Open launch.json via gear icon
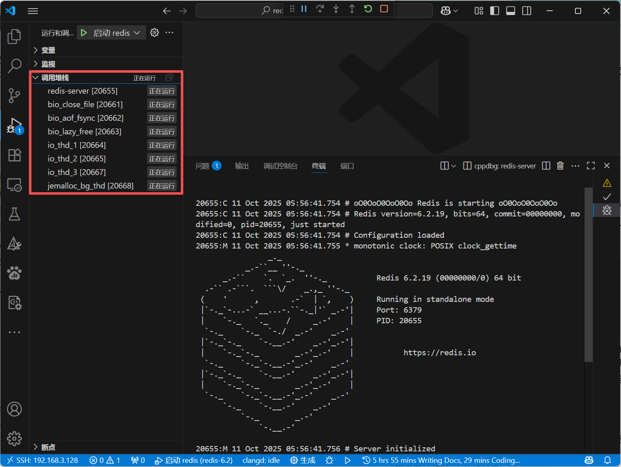The height and width of the screenshot is (467, 621). (155, 32)
